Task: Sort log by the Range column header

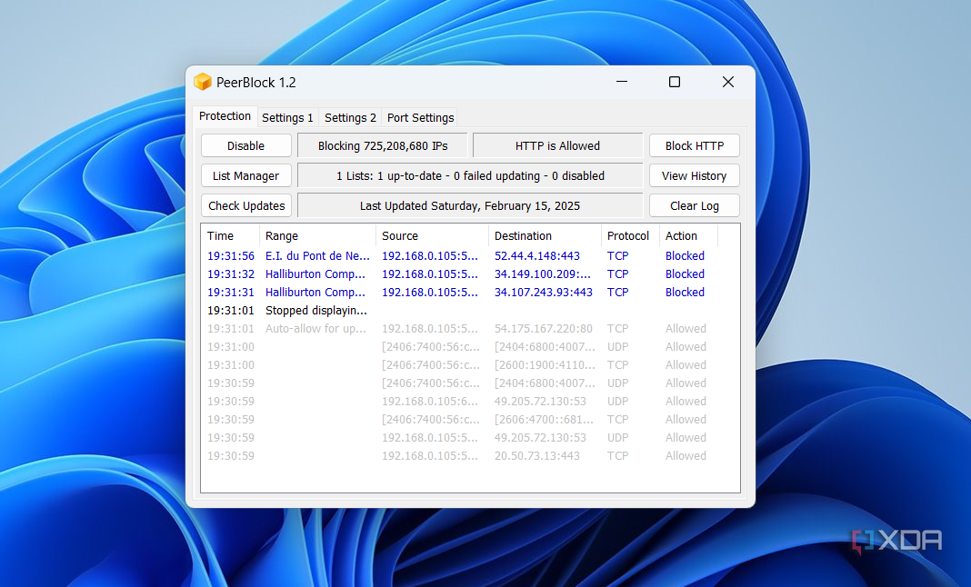Action: click(x=317, y=236)
